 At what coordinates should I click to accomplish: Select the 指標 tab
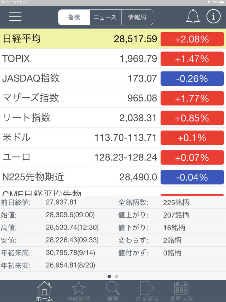click(74, 17)
